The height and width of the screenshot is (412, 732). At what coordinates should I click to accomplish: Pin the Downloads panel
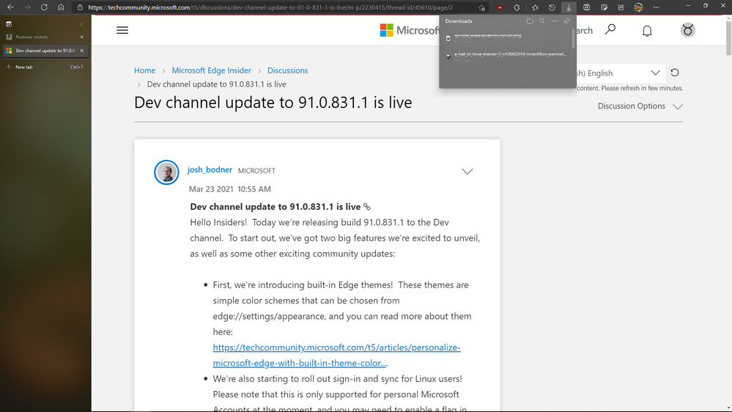click(566, 21)
